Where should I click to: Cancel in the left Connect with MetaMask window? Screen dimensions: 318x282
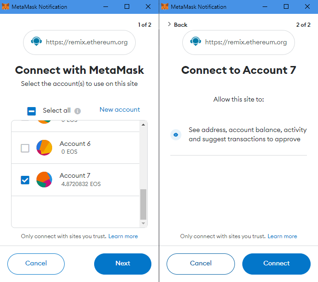pyautogui.click(x=36, y=264)
